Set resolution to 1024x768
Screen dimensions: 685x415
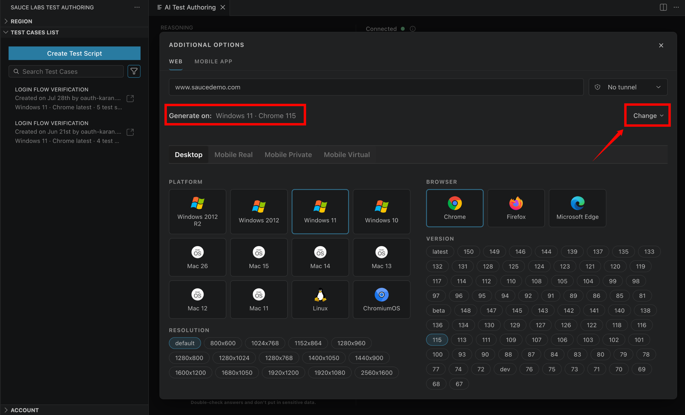point(265,343)
